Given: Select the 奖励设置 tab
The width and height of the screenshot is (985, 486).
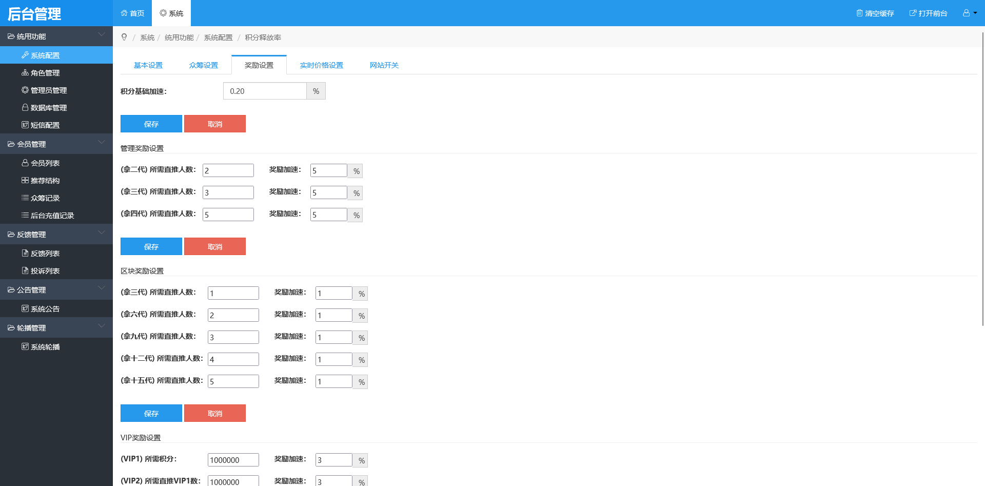Looking at the screenshot, I should (x=259, y=65).
